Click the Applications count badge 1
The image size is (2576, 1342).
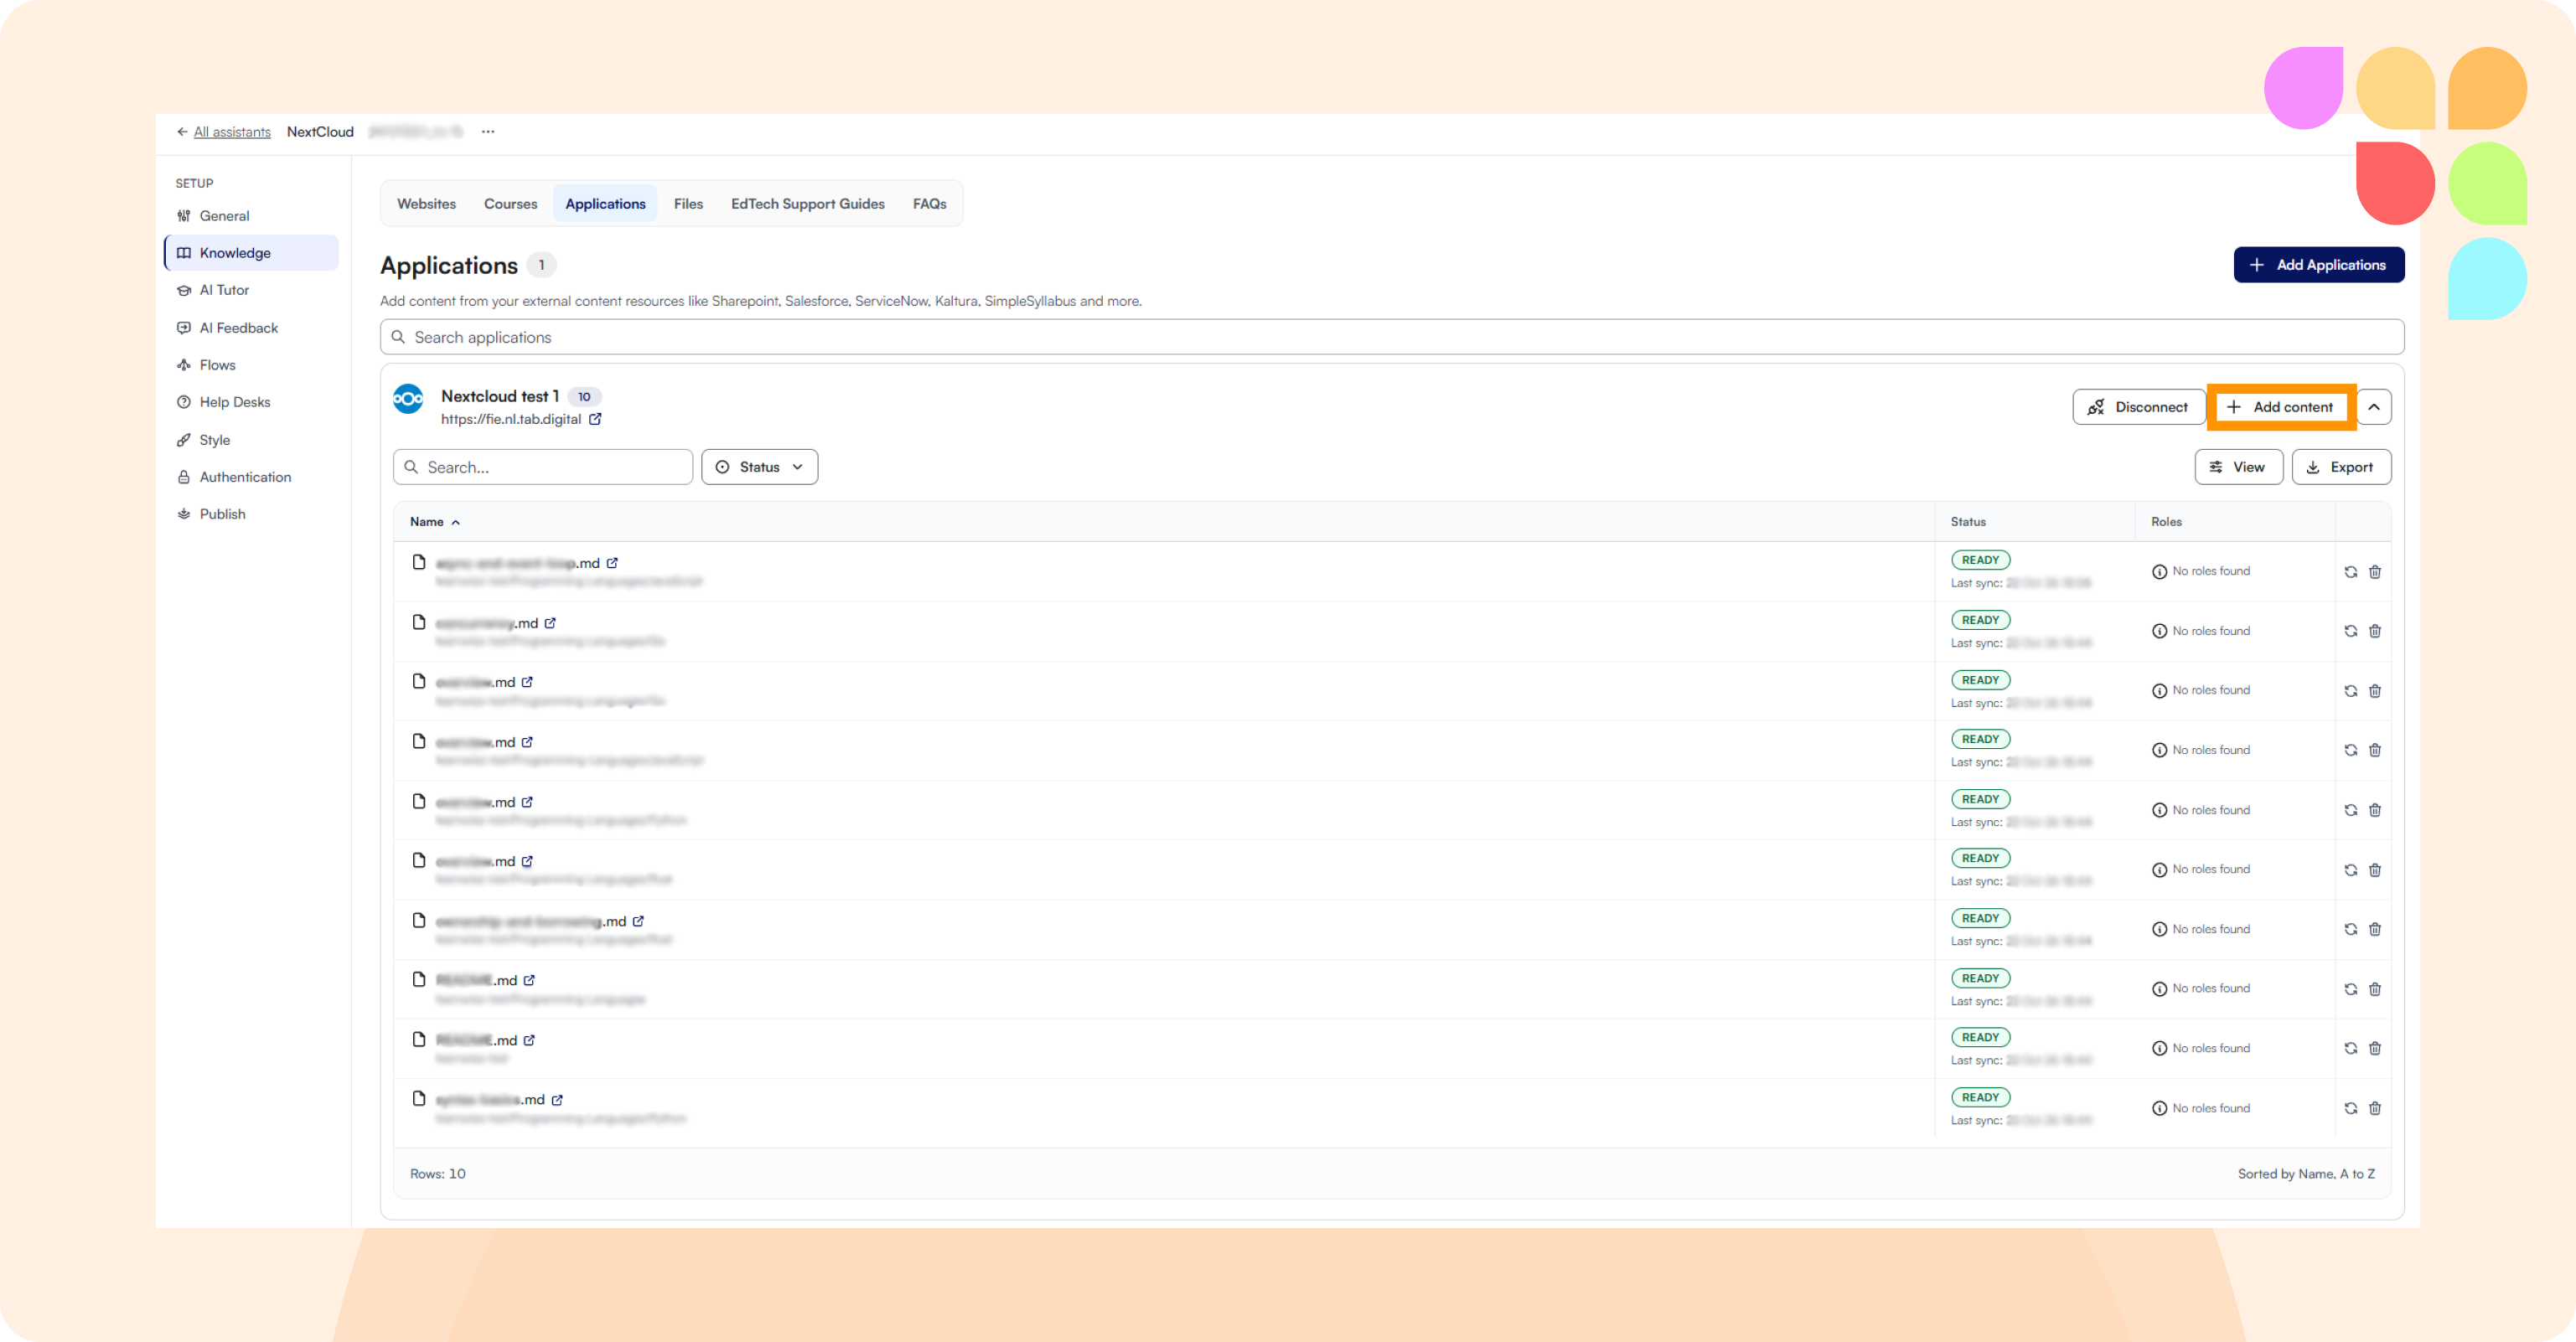(541, 265)
